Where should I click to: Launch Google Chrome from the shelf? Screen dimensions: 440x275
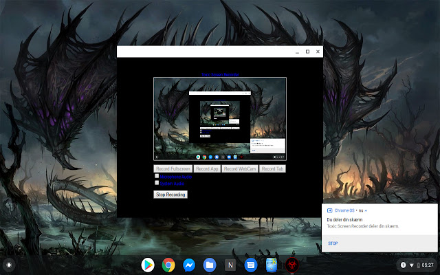click(x=168, y=265)
